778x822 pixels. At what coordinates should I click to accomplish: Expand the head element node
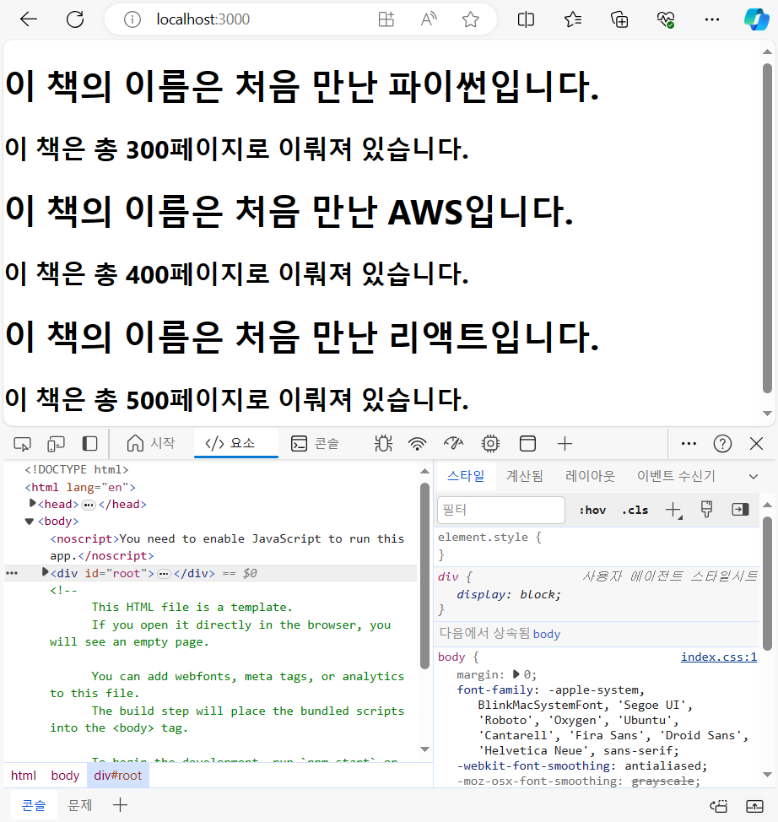coord(33,503)
